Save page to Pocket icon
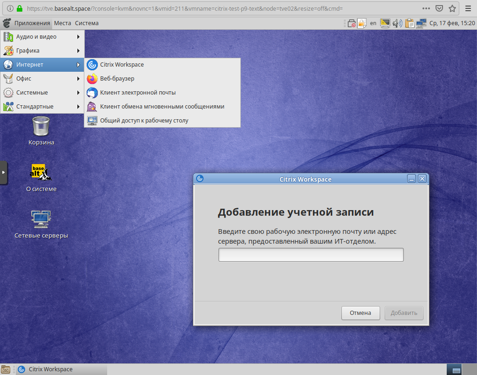Screen dimensions: 477x375 439,8
